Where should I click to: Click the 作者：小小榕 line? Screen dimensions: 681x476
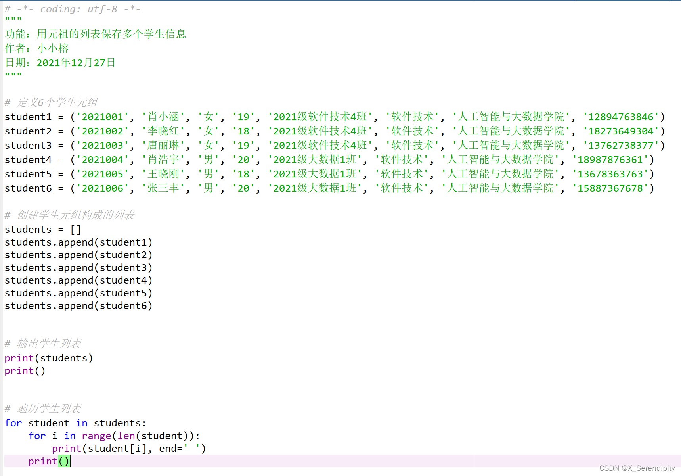[37, 48]
